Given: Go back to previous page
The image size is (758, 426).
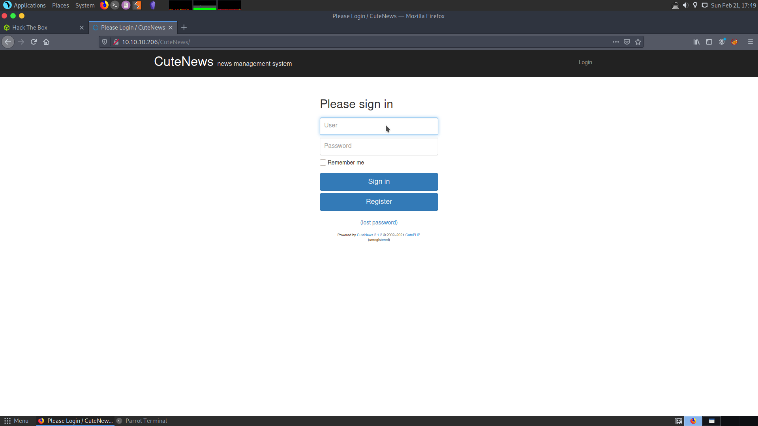Looking at the screenshot, I should pyautogui.click(x=8, y=42).
